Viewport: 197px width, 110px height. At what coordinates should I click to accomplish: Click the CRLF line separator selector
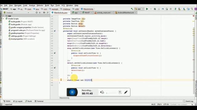point(159,105)
